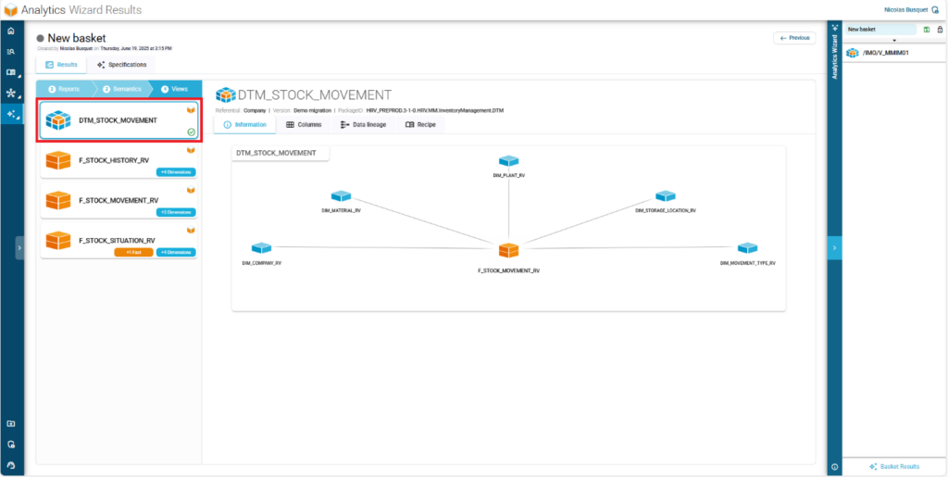This screenshot has width=948, height=477.
Task: Select the DIM_MATERIAL_RV dimension node
Action: coord(341,196)
